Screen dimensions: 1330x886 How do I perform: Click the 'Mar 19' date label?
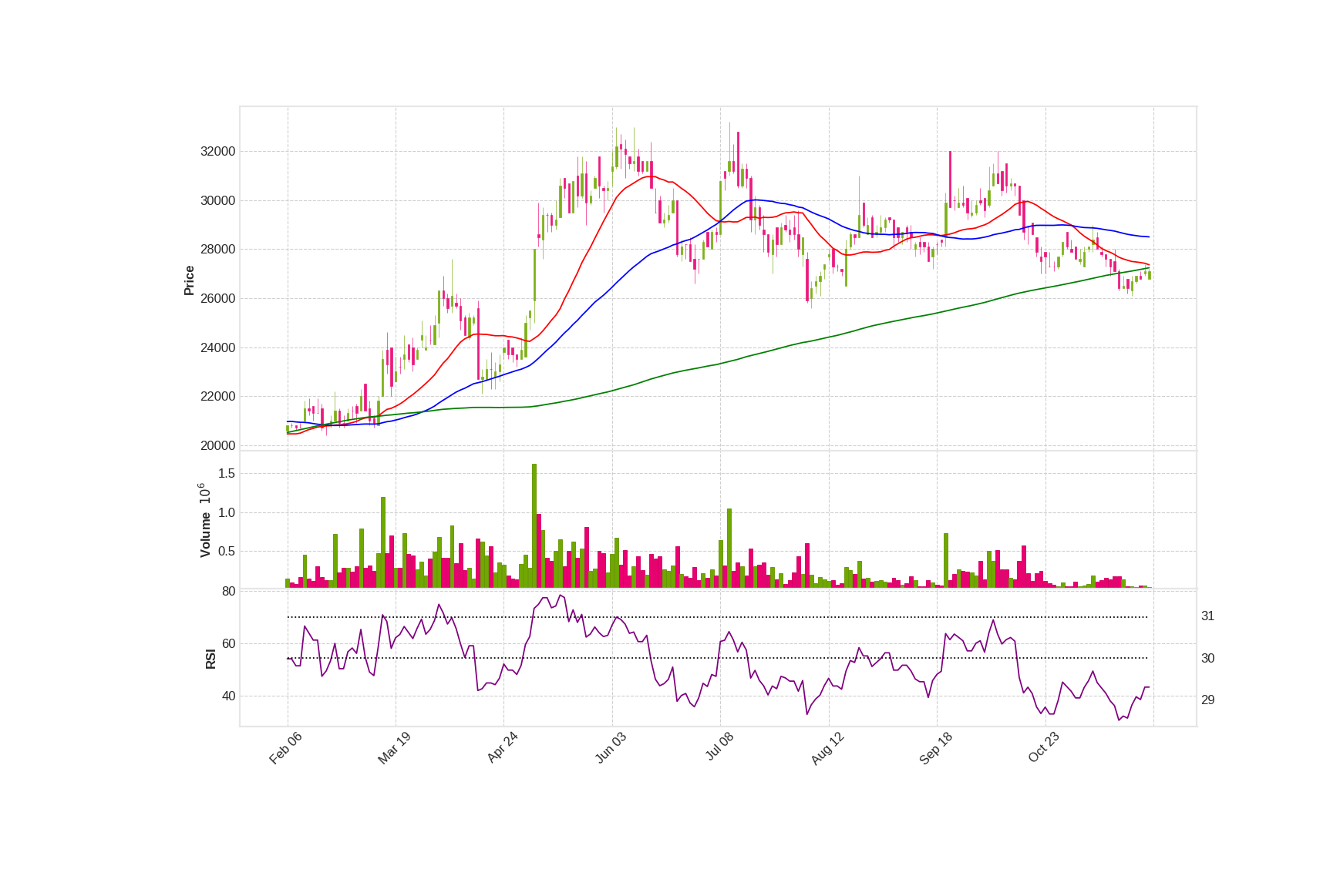394,748
